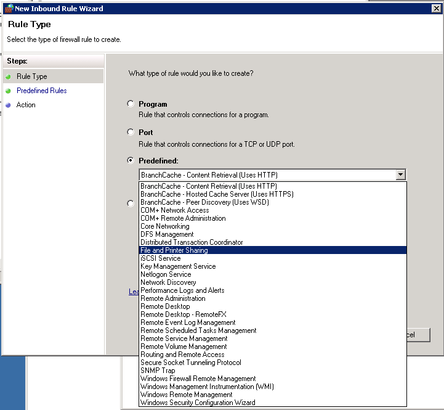This screenshot has height=410, width=444.
Task: Click the purple bullet beside Action step
Action: (x=8, y=105)
